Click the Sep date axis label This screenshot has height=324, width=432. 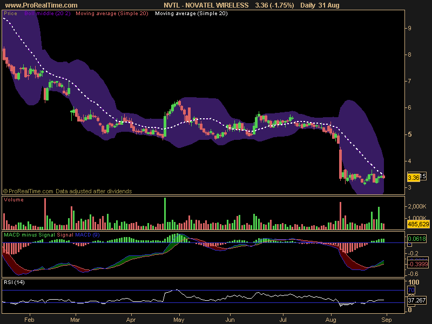[387, 320]
